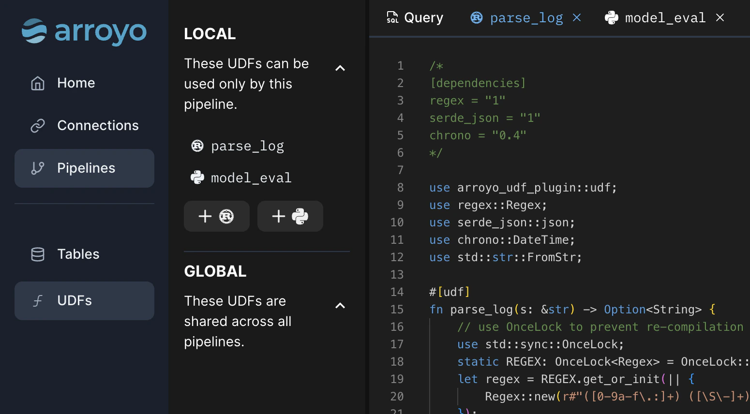This screenshot has width=750, height=414.
Task: Switch to the model_eval tab
Action: pos(665,17)
